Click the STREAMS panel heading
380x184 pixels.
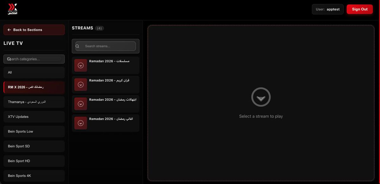82,28
